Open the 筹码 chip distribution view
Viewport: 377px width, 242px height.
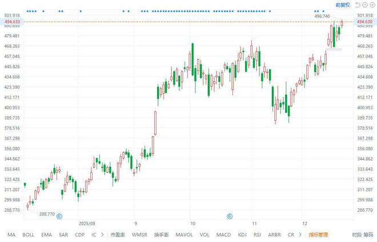click(369, 235)
